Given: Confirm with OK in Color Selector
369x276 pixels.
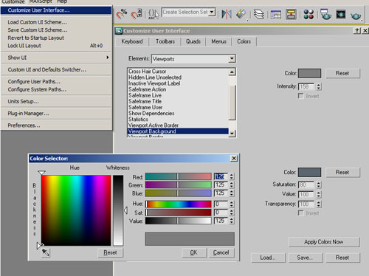Looking at the screenshot, I should tap(193, 252).
